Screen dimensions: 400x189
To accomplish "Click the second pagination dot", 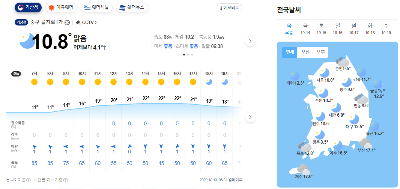I will coord(188,54).
